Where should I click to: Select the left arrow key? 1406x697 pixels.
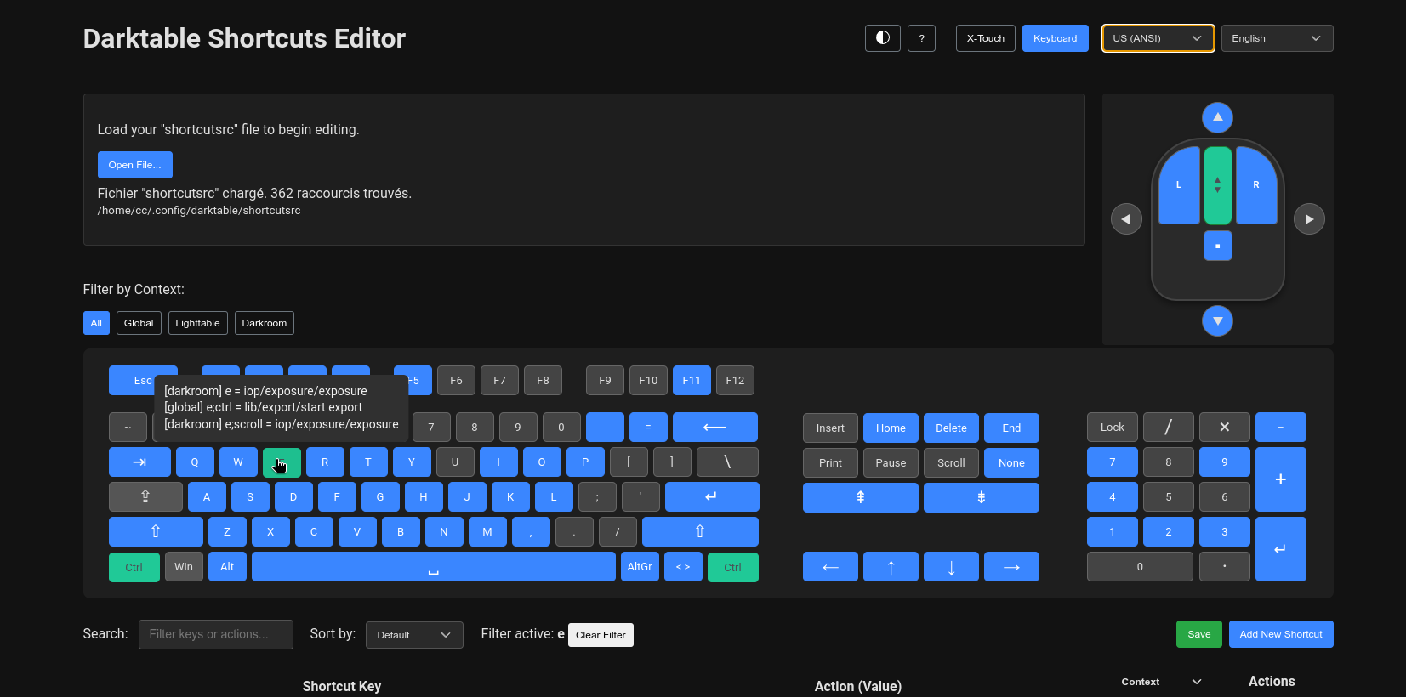pos(830,567)
